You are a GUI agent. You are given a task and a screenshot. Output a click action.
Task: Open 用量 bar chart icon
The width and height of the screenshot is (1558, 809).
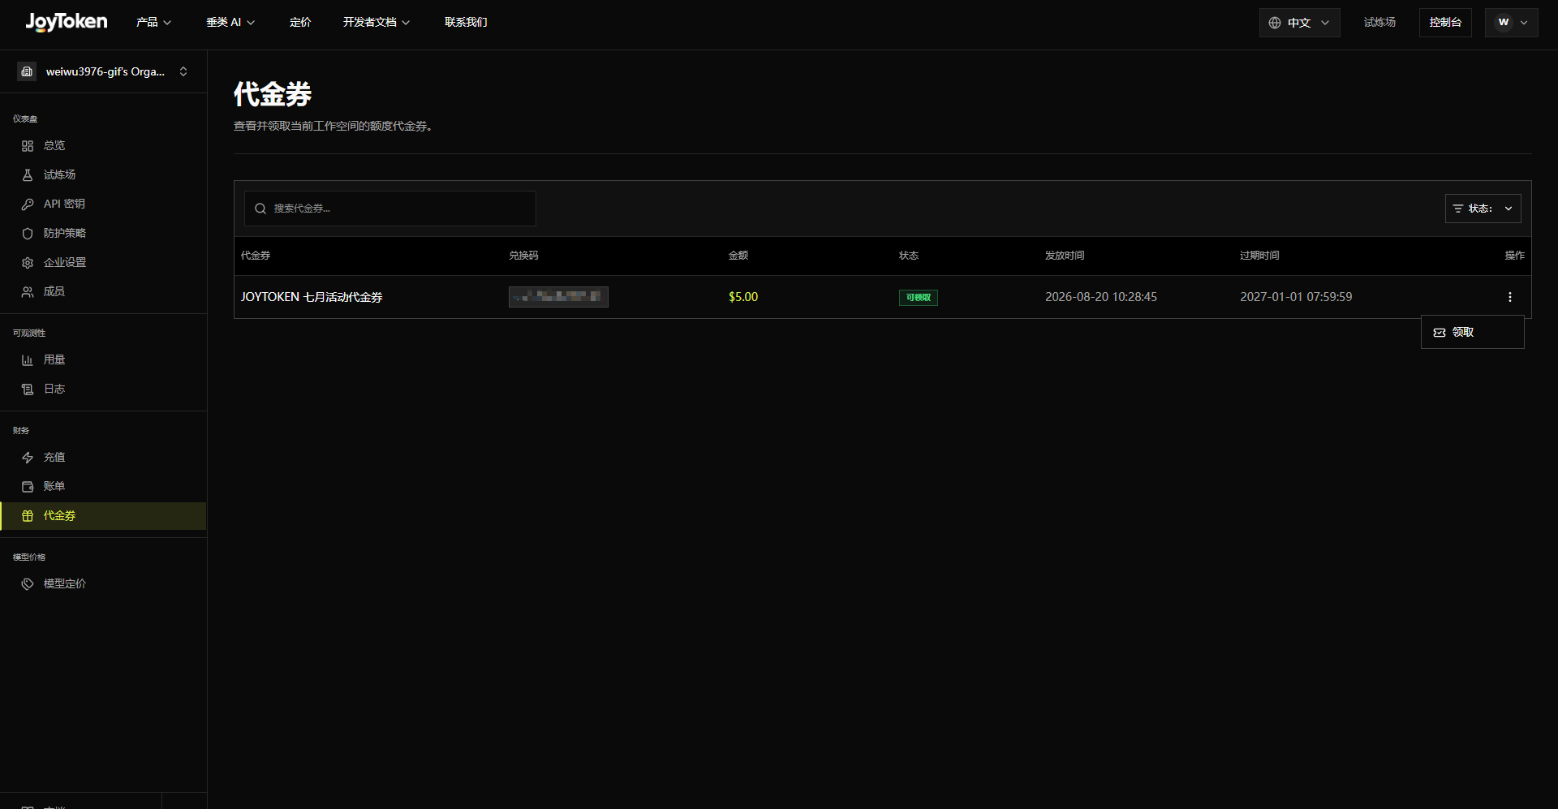click(28, 360)
